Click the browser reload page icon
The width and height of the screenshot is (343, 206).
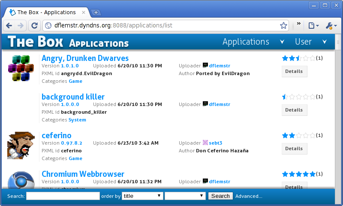click(x=34, y=26)
